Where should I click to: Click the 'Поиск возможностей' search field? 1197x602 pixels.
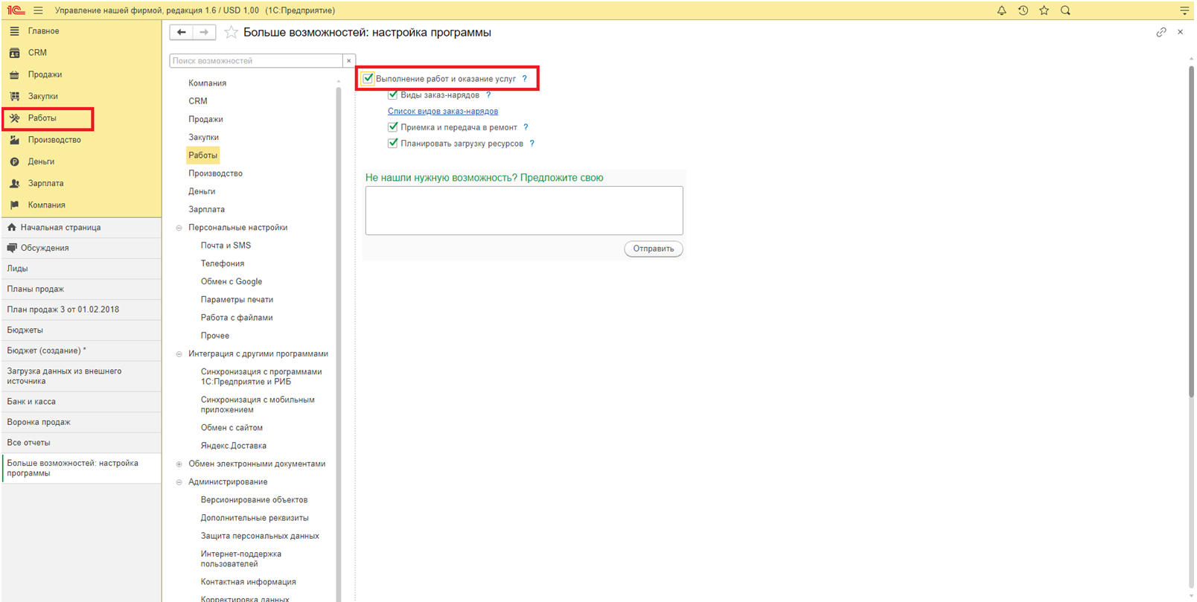pyautogui.click(x=255, y=61)
